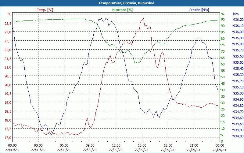
Task: Select the green Humedad [%] legend label
Action: pos(122,10)
